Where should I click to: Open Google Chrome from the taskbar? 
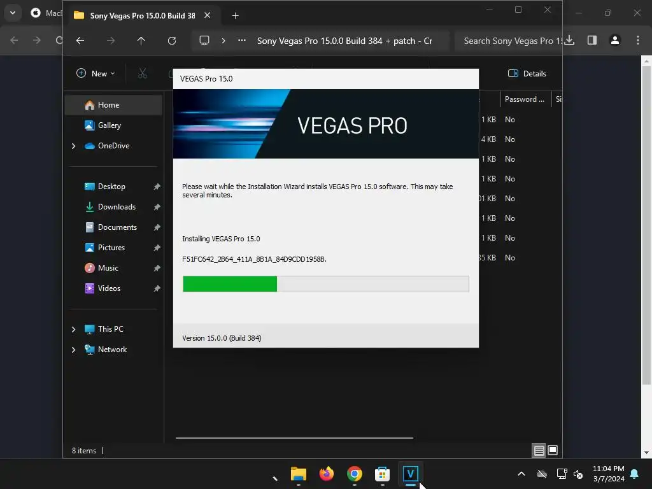pyautogui.click(x=354, y=474)
